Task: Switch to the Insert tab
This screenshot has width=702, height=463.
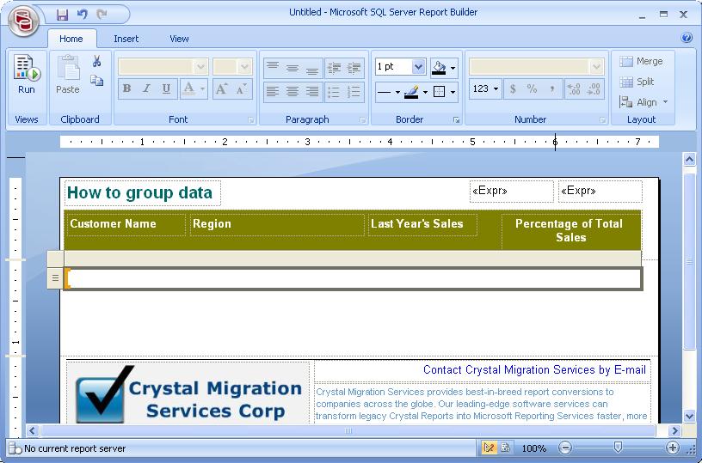Action: [x=126, y=39]
